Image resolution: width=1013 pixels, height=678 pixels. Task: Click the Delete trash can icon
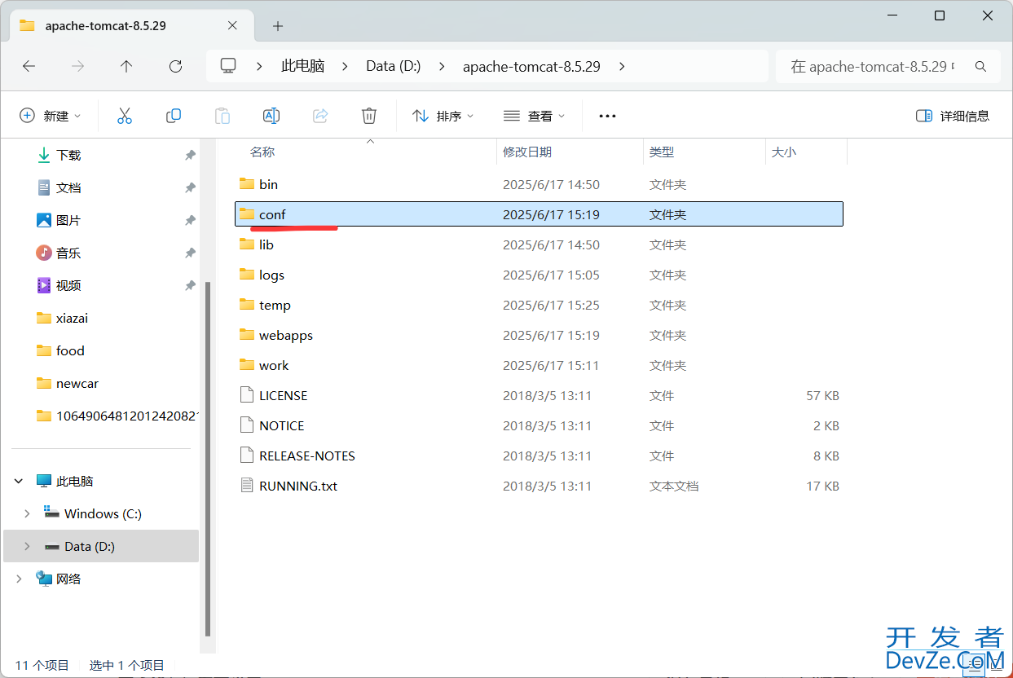point(369,116)
